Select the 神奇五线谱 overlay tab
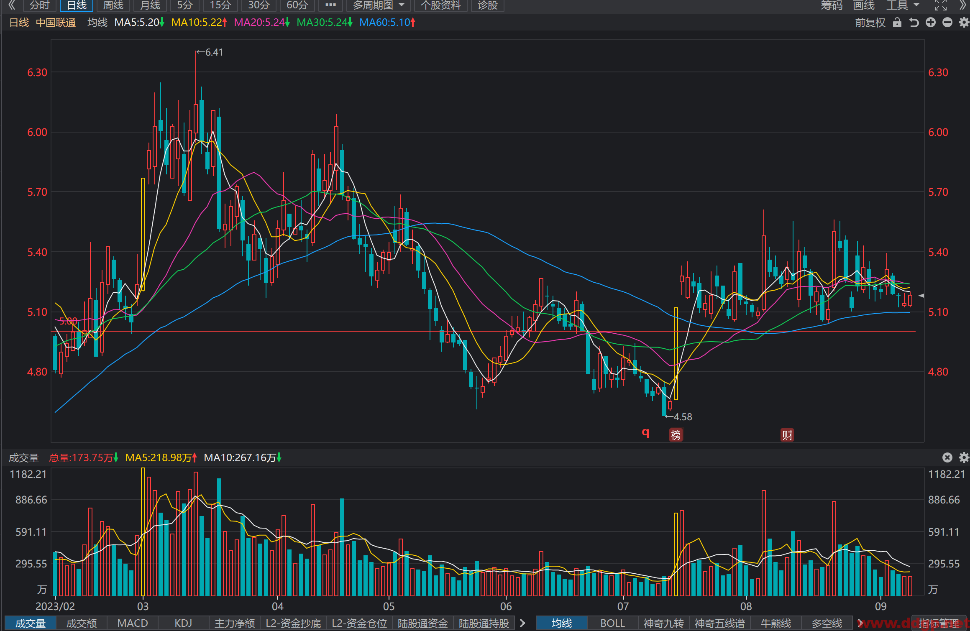This screenshot has height=631, width=970. [x=719, y=623]
